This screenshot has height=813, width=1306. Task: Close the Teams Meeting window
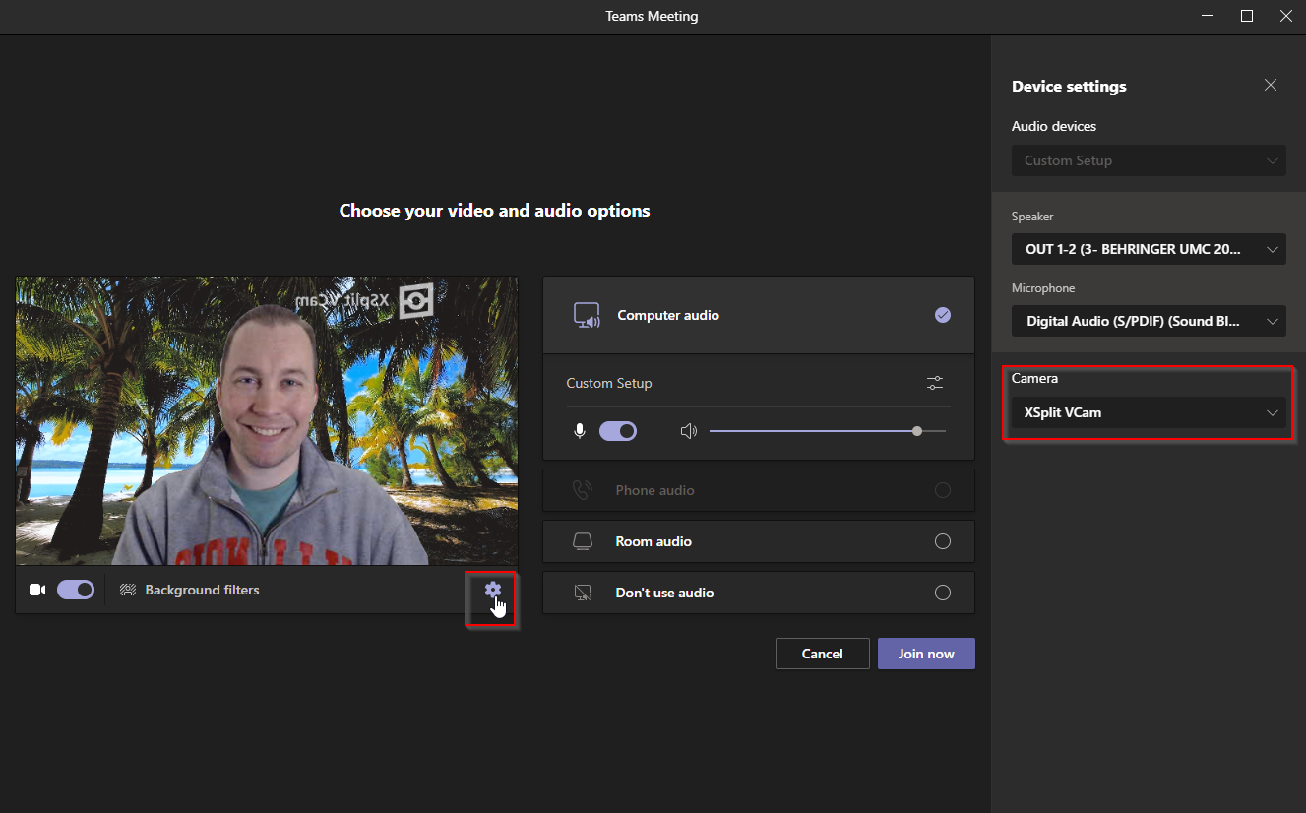point(1286,16)
